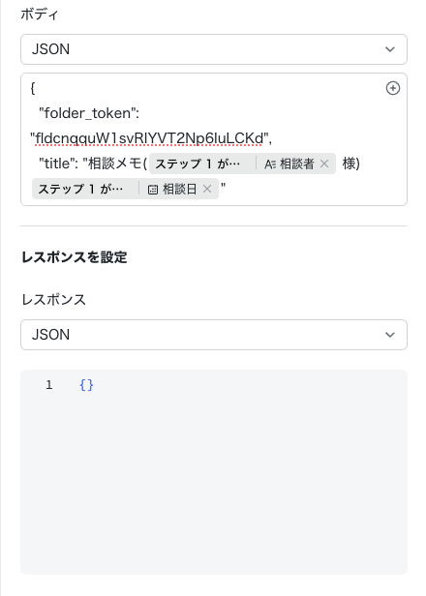
Task: Click the text-type icon beside 相談者
Action: click(x=270, y=164)
